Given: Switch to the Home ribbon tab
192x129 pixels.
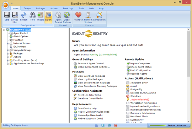Looking at the screenshot, I should pos(16,9).
